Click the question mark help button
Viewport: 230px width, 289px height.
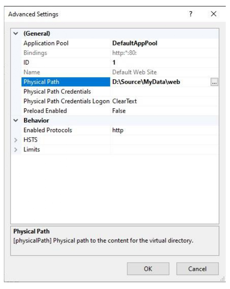pos(192,14)
